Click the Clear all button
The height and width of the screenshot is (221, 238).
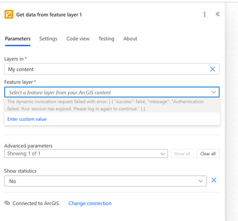pyautogui.click(x=208, y=154)
